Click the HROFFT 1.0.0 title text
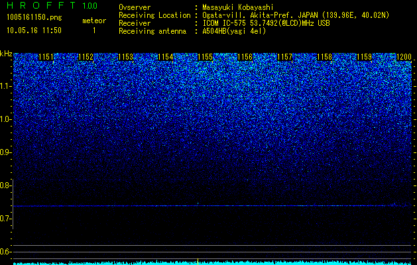The height and width of the screenshot is (265, 417). (52, 5)
